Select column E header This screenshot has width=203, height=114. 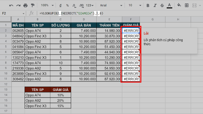(x=109, y=20)
